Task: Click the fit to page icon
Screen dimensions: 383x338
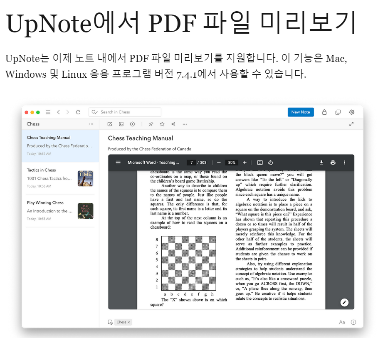Action: tap(260, 163)
